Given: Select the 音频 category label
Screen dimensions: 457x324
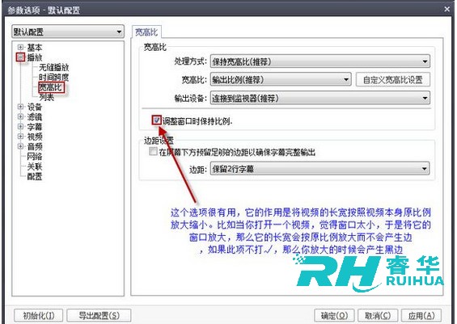Looking at the screenshot, I should pos(35,146).
